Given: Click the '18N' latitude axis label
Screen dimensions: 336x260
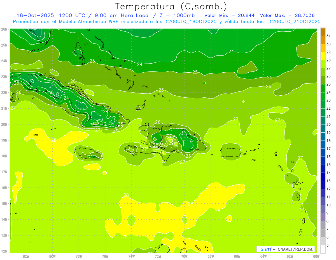Looking at the screenshot, I should pyautogui.click(x=4, y=156).
